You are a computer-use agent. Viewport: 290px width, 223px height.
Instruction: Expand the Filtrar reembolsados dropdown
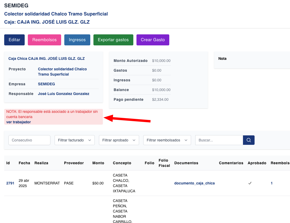(167, 140)
